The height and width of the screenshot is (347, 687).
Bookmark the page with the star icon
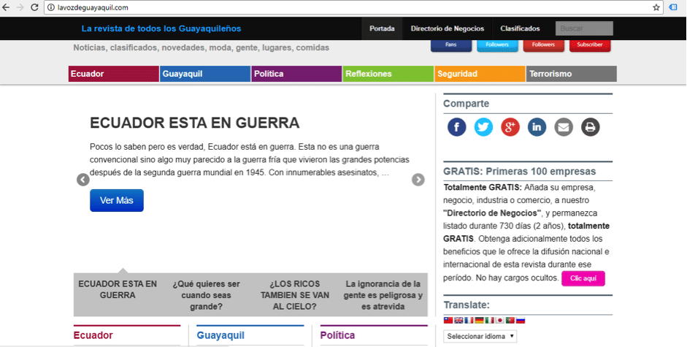(x=656, y=7)
